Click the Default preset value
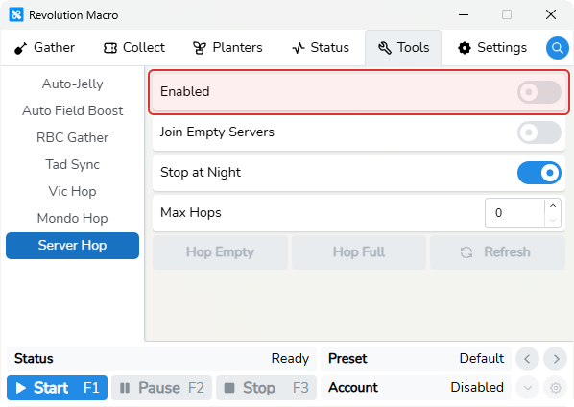Image resolution: width=574 pixels, height=407 pixels. coord(482,358)
